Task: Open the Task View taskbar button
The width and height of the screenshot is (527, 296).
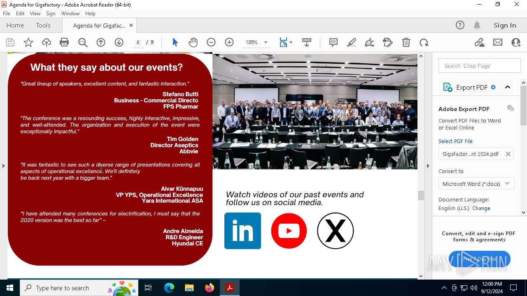Action: point(149,288)
